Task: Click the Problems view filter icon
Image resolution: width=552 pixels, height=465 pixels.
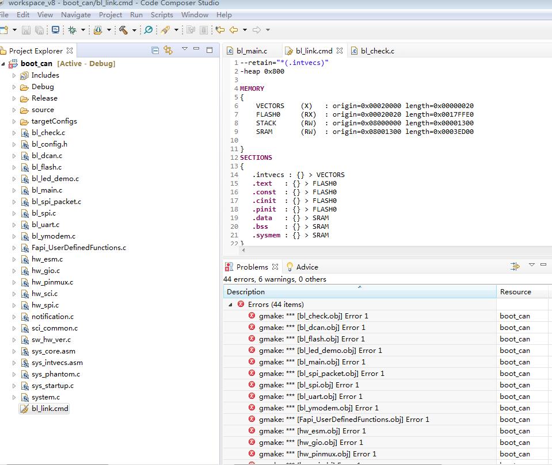Action: pyautogui.click(x=515, y=267)
